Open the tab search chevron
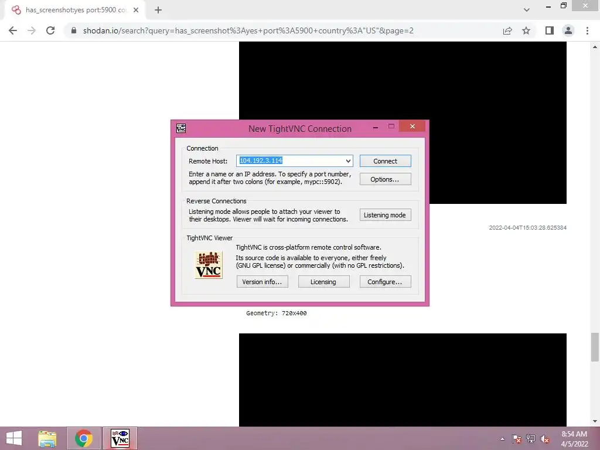This screenshot has height=450, width=600. 527,10
